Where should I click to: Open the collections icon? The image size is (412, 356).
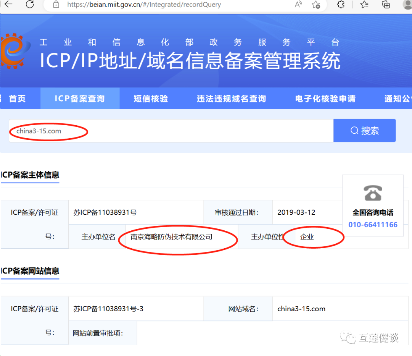[385, 4]
